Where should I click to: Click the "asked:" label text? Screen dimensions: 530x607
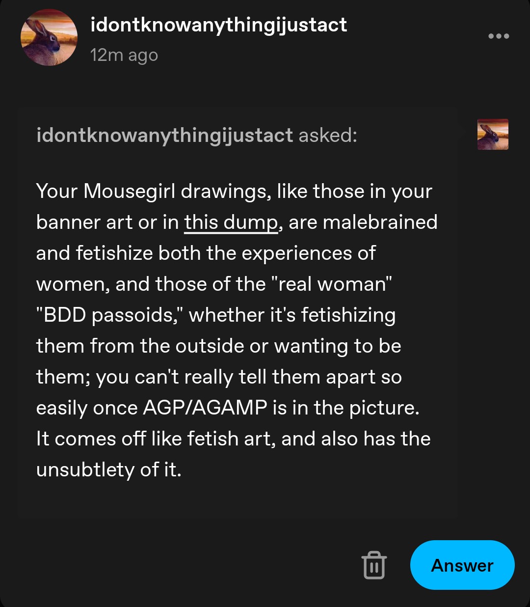pos(328,135)
